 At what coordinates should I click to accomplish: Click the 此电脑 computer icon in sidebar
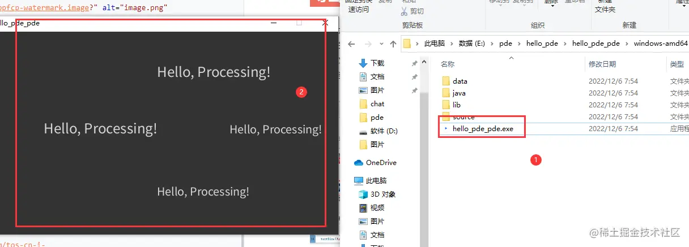(x=358, y=180)
